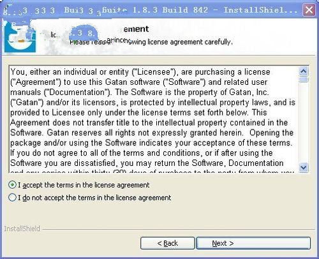Click the small icon in title bar corner

click(6, 10)
